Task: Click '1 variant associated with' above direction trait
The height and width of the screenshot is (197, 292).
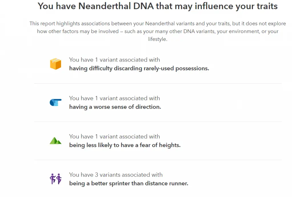Action: (x=127, y=98)
